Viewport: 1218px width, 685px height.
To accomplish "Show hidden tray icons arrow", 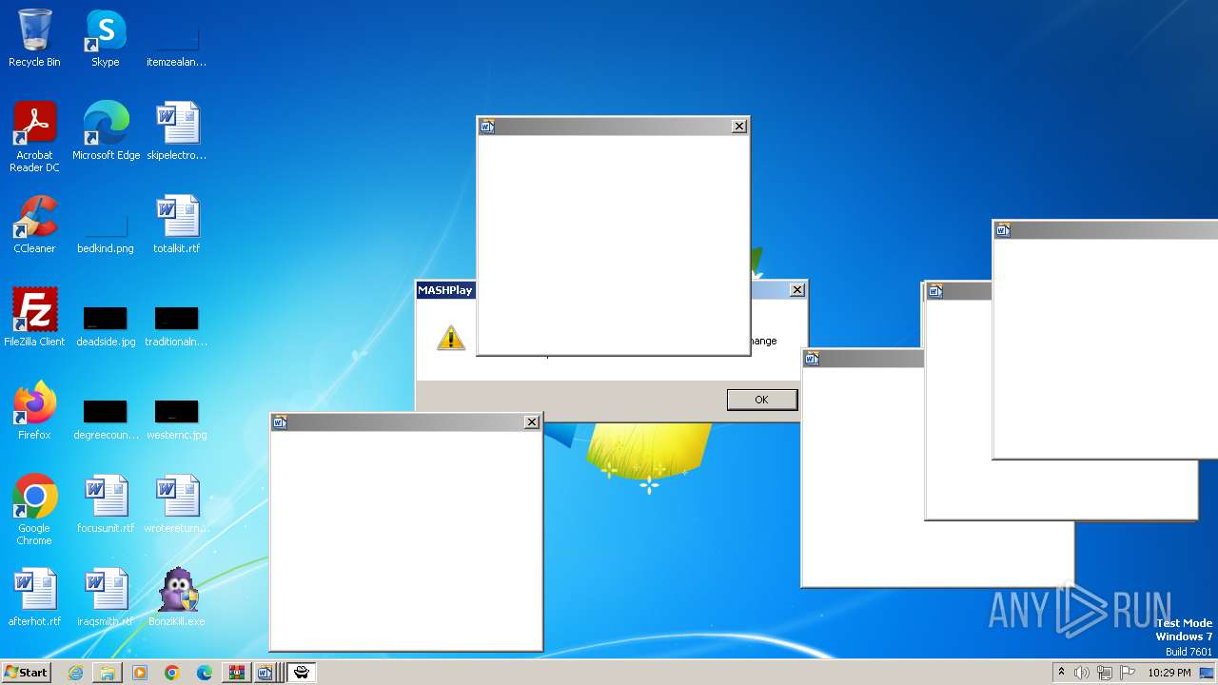I will tap(1061, 673).
